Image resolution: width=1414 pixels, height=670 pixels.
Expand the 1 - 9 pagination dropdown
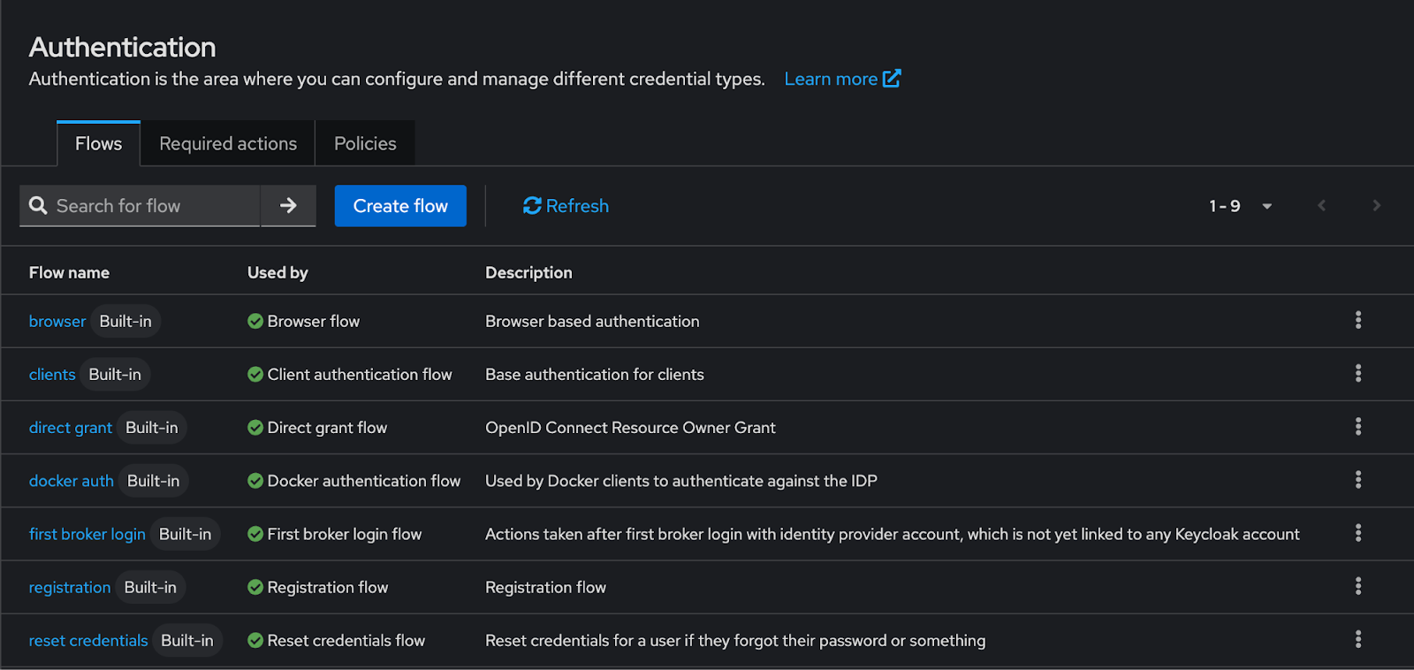tap(1240, 206)
